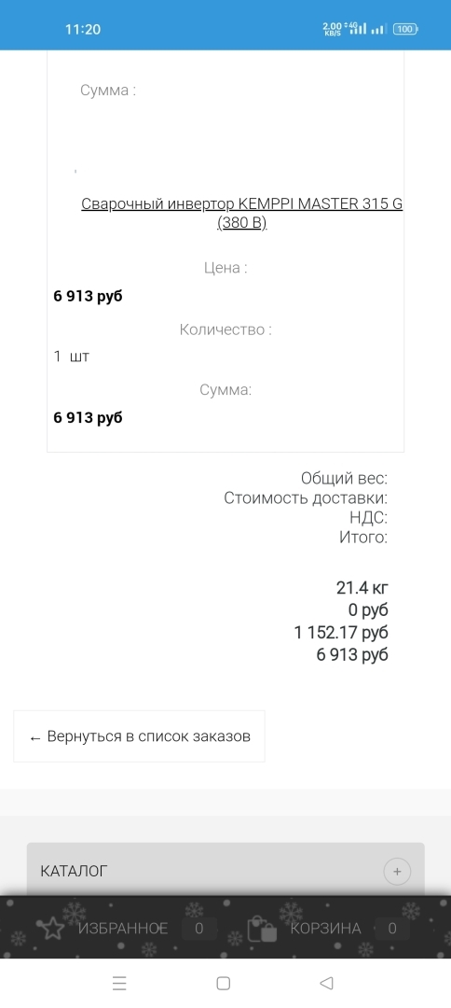Tap the ИЗБРАННОЕ counter badge
This screenshot has height=1008, width=451.
coord(198,929)
